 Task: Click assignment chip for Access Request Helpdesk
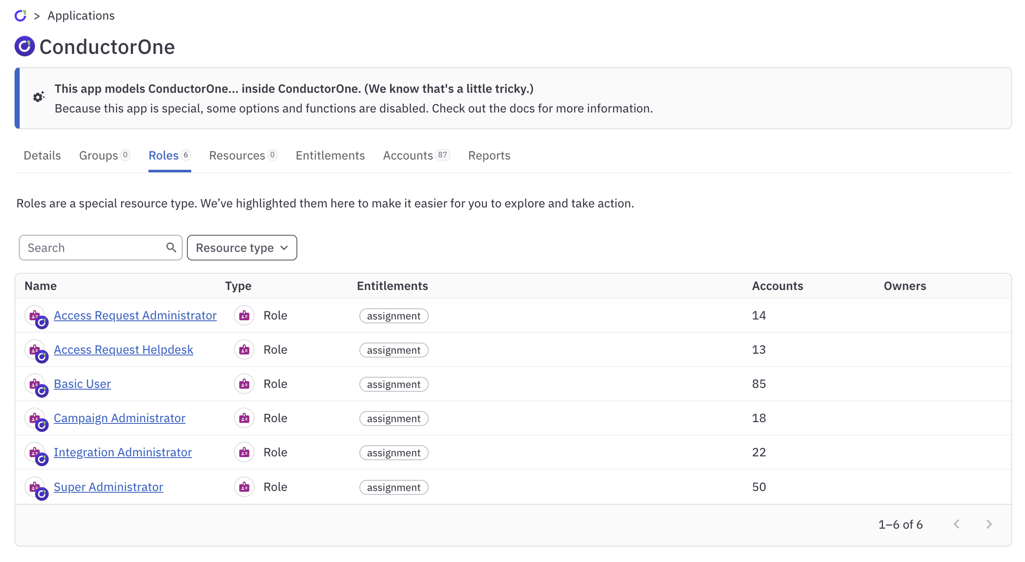point(394,350)
